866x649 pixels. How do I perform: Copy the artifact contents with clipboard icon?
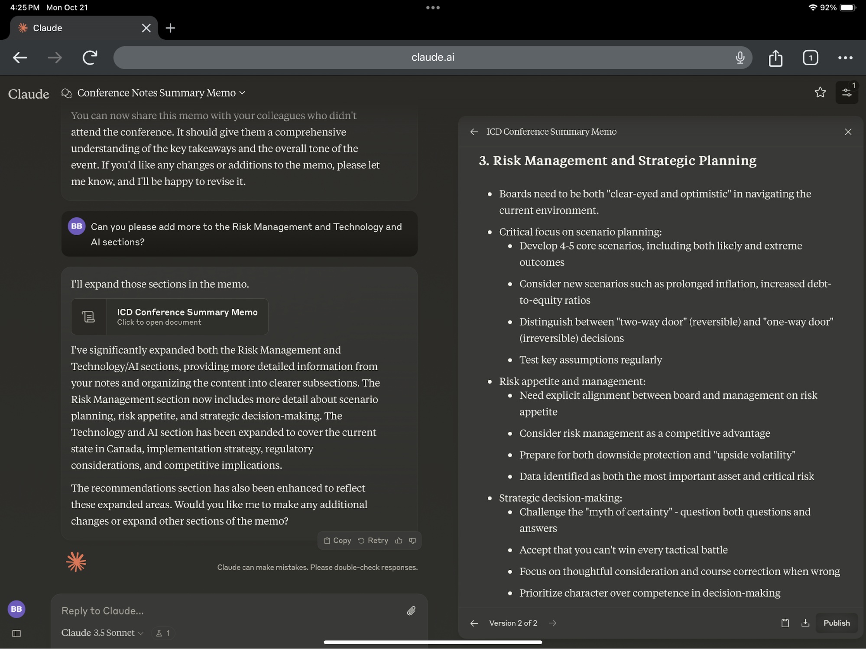[785, 623]
